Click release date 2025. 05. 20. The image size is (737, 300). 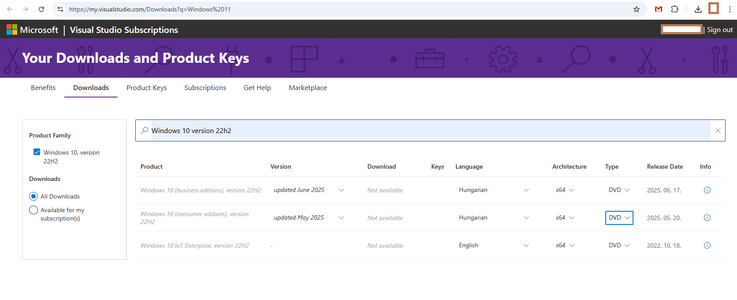pos(664,218)
